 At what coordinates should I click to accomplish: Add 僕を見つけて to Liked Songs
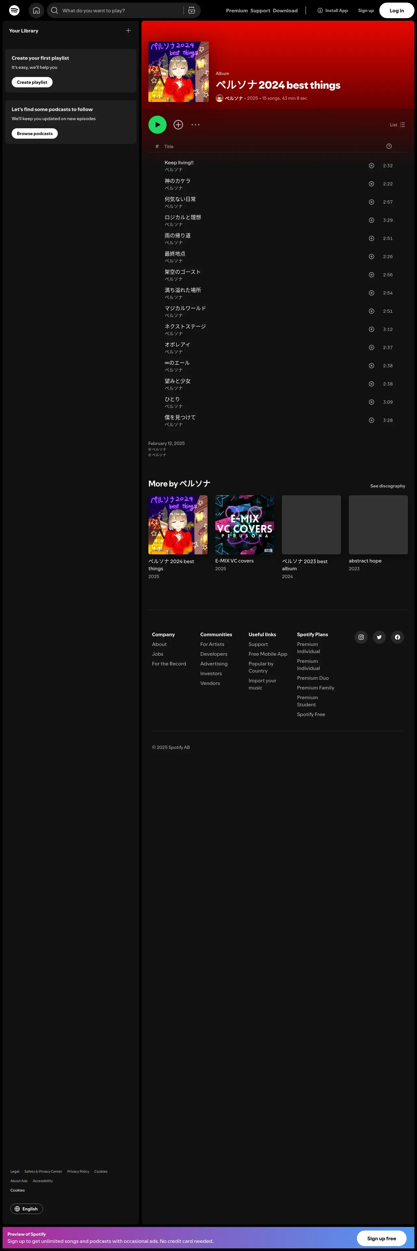[x=371, y=421]
